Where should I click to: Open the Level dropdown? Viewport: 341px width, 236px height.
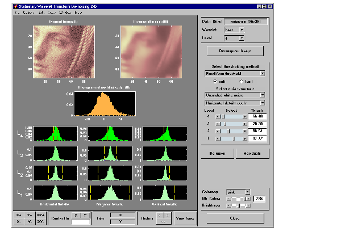pyautogui.click(x=234, y=38)
